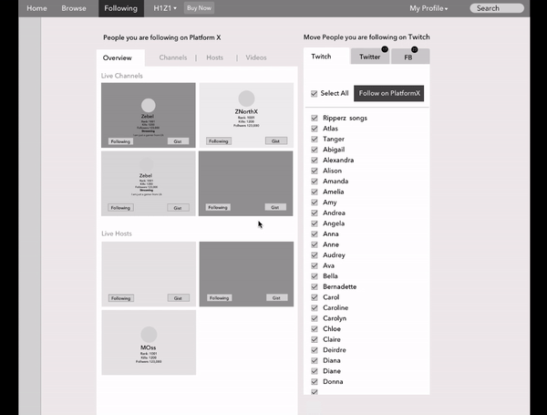The height and width of the screenshot is (415, 547).
Task: Toggle the Audrey checkbox
Action: (x=315, y=255)
